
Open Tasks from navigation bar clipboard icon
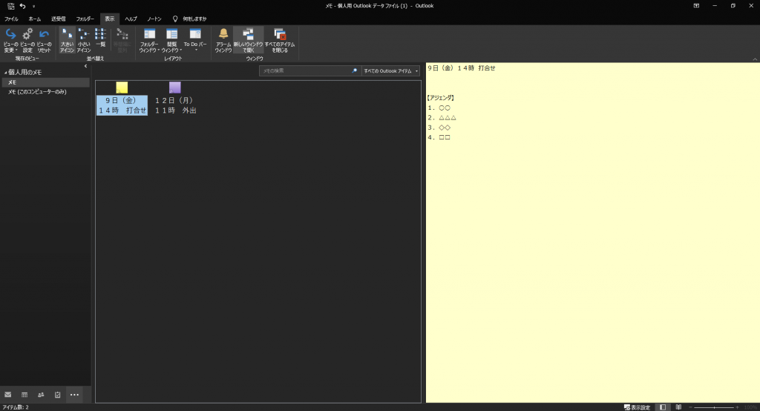click(x=58, y=395)
